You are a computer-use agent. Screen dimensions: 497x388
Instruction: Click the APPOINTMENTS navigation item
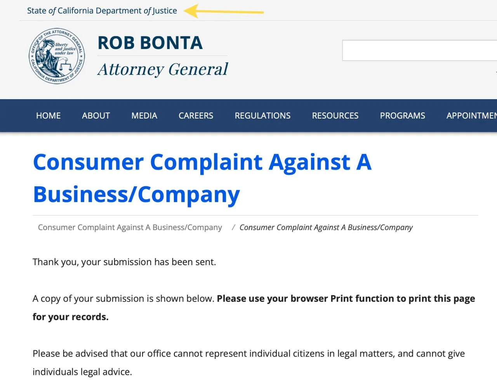pyautogui.click(x=472, y=116)
